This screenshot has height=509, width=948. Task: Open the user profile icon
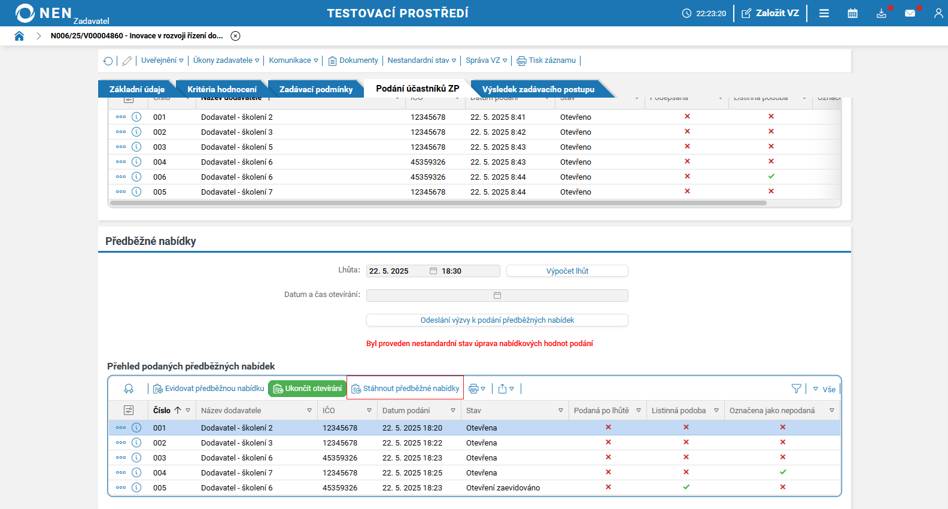click(938, 13)
